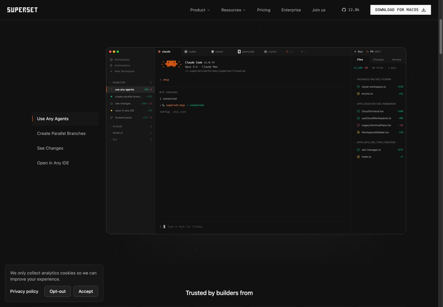Image resolution: width=443 pixels, height=307 pixels.
Task: Expand the CLI sidebar section
Action: (x=131, y=139)
